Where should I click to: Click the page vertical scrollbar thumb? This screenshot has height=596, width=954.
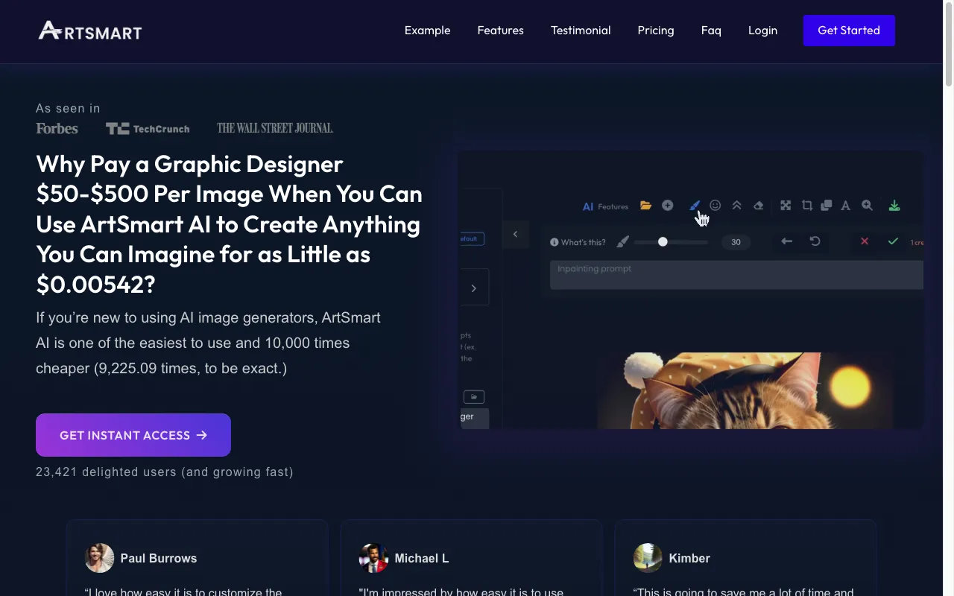pos(948,45)
